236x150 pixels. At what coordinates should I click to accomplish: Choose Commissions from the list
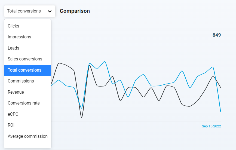point(27,81)
